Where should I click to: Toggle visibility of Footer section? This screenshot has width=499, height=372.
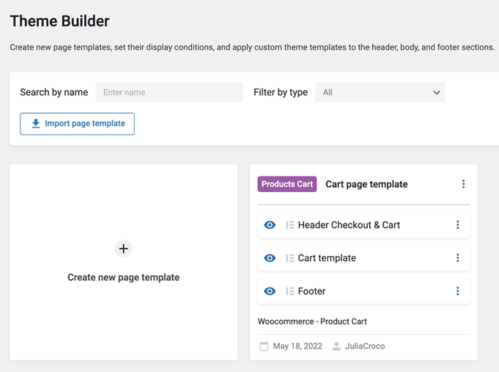tap(269, 291)
